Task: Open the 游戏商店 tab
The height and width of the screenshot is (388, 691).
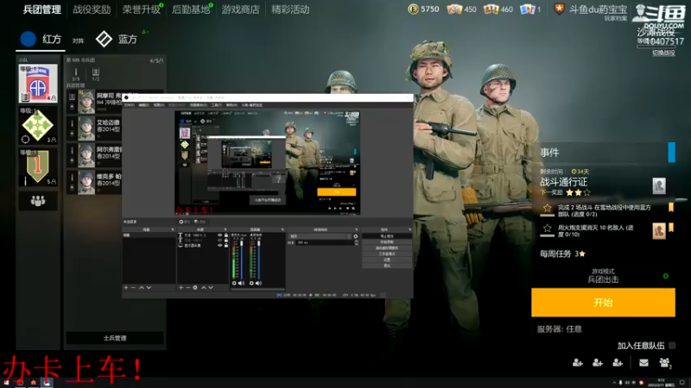Action: tap(240, 9)
